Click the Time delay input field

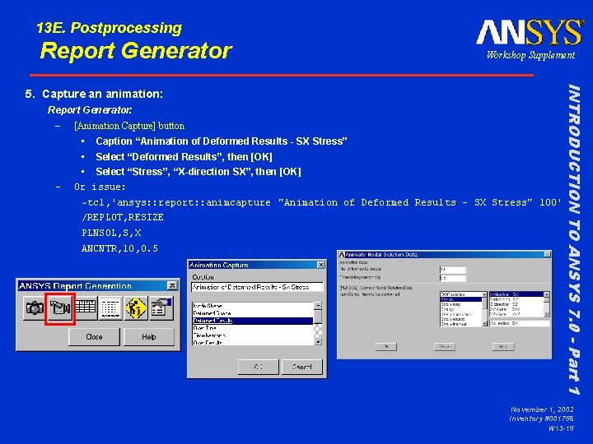tap(453, 278)
